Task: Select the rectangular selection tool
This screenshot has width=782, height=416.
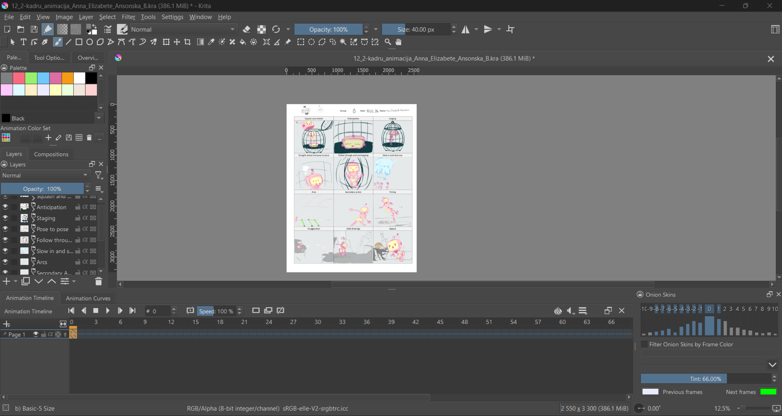Action: [301, 42]
